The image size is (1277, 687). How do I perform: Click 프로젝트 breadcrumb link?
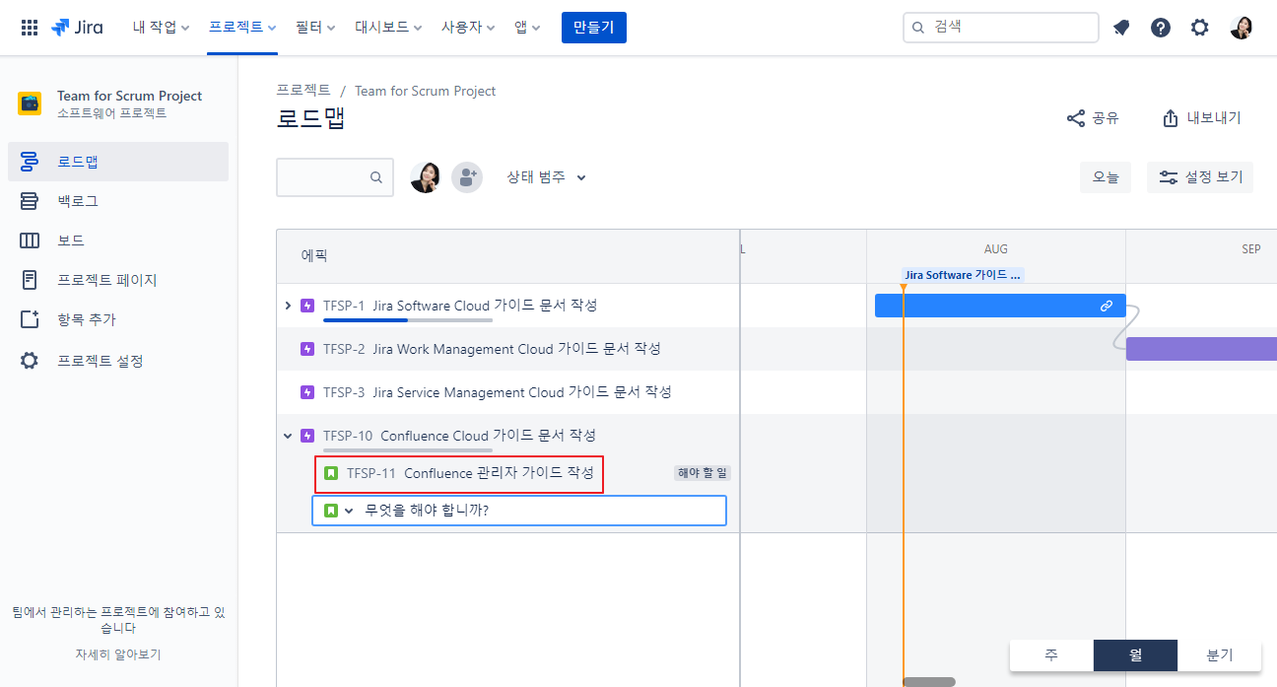pos(303,91)
